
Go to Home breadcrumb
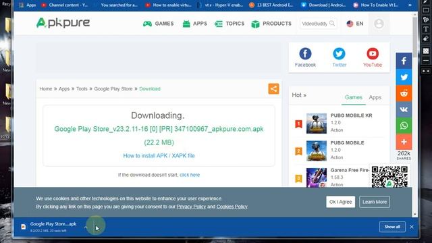tap(46, 88)
